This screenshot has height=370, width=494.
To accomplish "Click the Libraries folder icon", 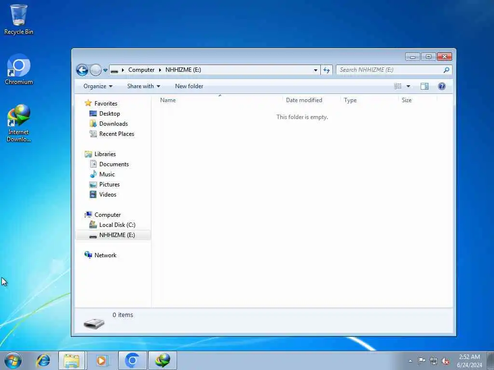I will [x=88, y=154].
